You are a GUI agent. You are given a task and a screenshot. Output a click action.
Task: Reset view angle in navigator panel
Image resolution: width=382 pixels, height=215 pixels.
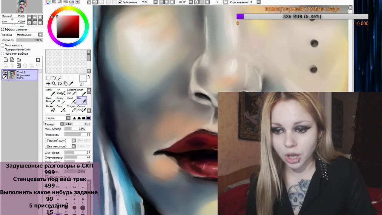click(40, 22)
